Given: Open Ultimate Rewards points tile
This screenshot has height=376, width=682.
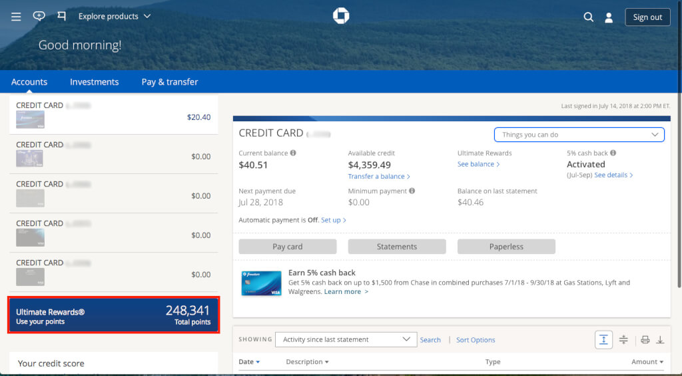Looking at the screenshot, I should (113, 315).
